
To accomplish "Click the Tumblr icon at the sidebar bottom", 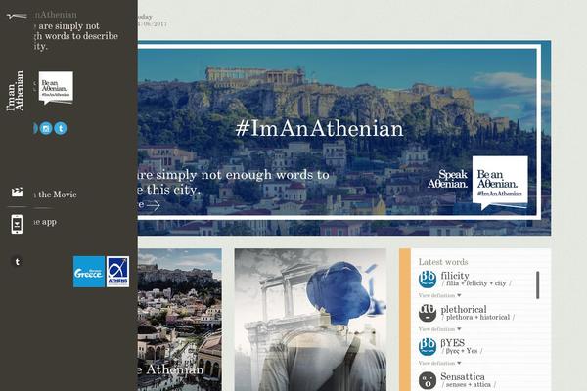I will tap(18, 262).
